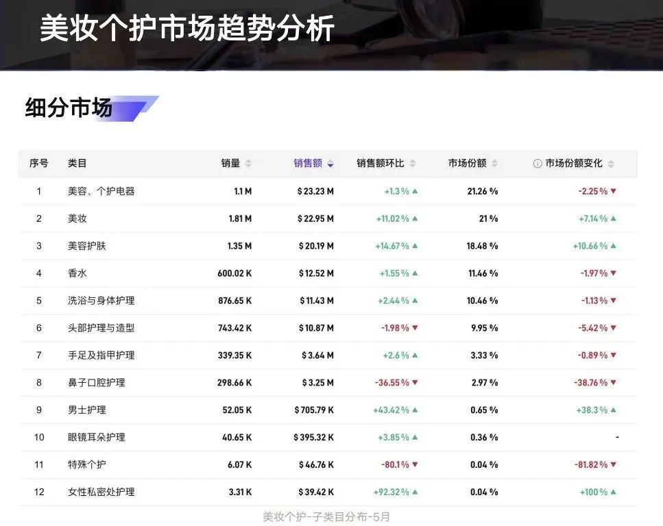663x526 pixels.
Task: Click volume value 600.02 K
Action: coord(234,273)
